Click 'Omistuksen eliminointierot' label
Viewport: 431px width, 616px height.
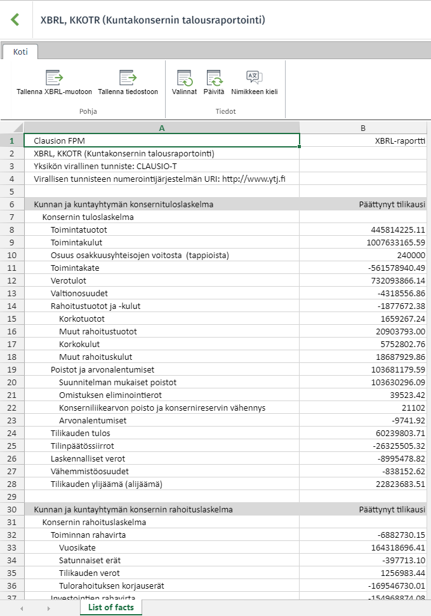110,395
